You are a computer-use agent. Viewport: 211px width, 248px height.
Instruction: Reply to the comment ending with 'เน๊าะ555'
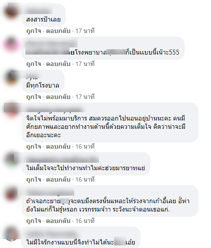(58, 64)
